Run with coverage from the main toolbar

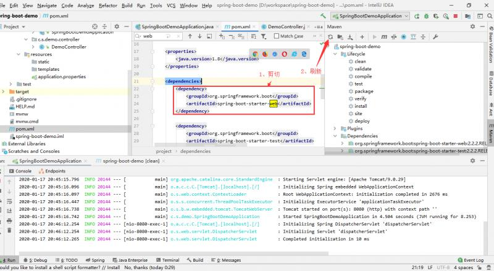[436, 16]
